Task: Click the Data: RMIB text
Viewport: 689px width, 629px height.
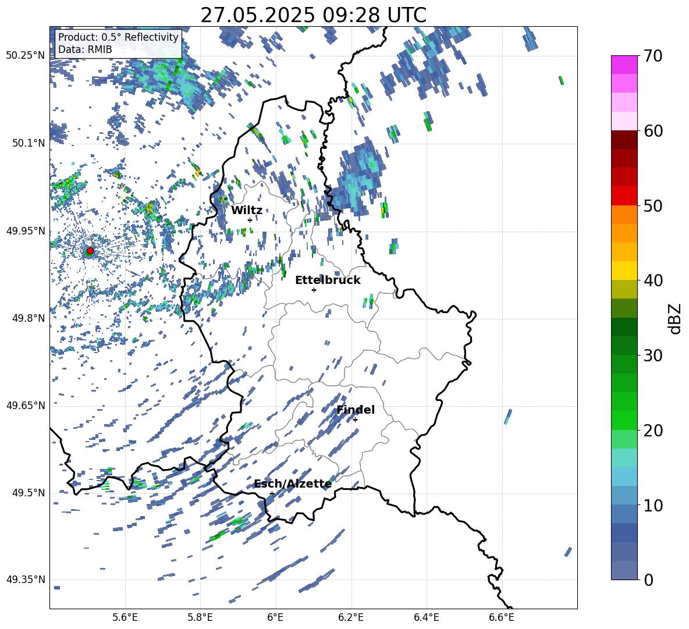Action: [85, 49]
